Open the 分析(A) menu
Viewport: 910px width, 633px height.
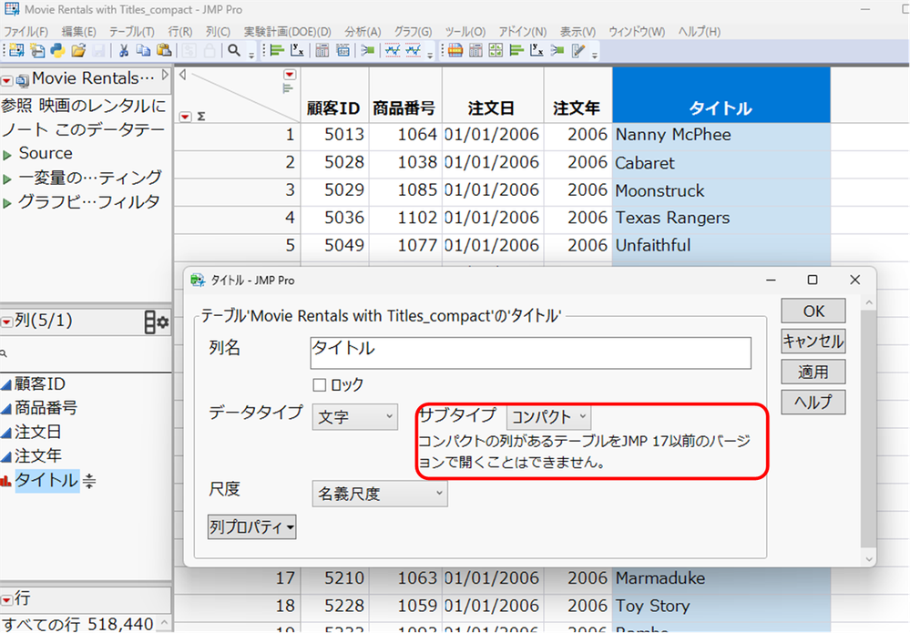click(363, 31)
